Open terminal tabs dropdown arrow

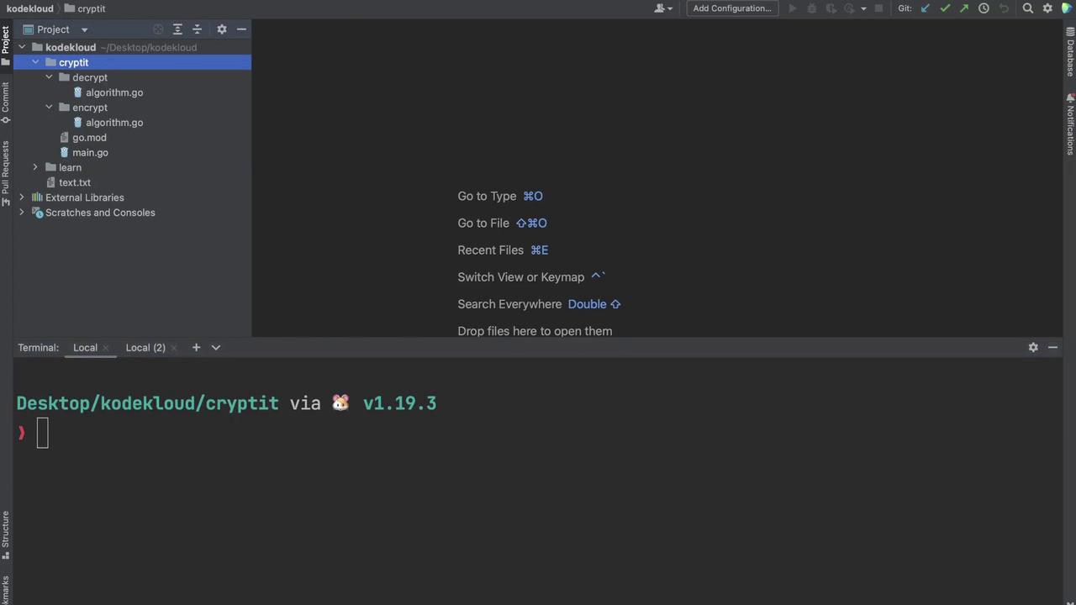pos(216,347)
